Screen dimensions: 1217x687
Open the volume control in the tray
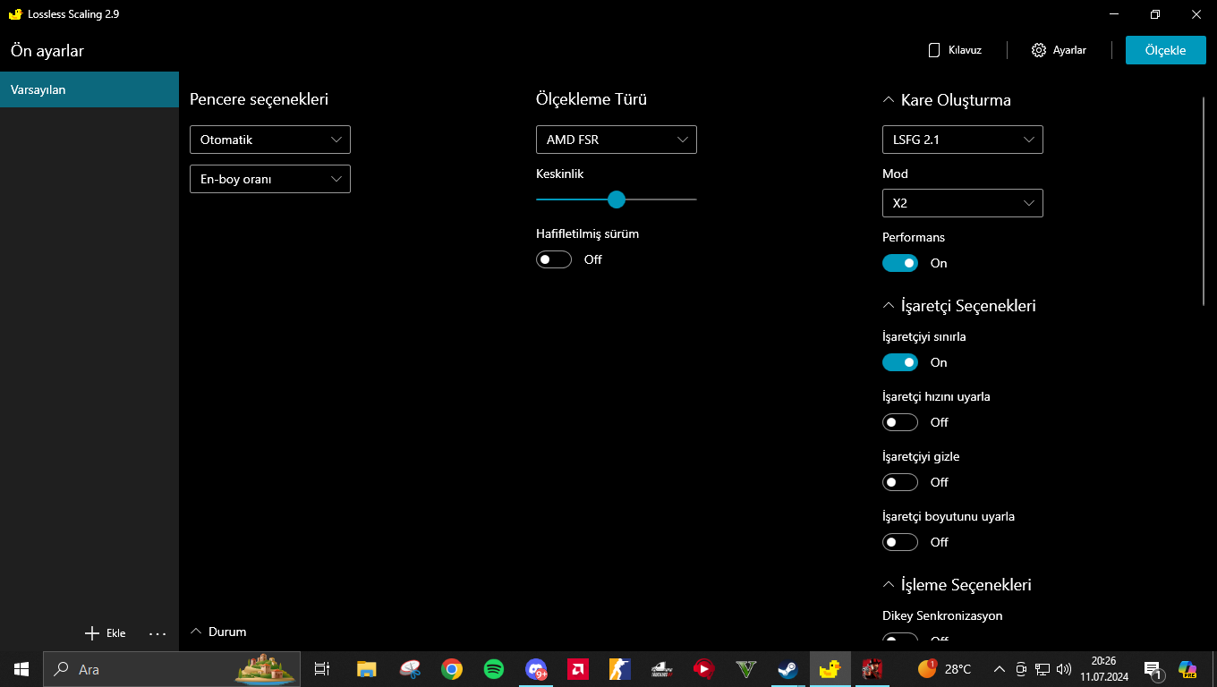pyautogui.click(x=1064, y=669)
